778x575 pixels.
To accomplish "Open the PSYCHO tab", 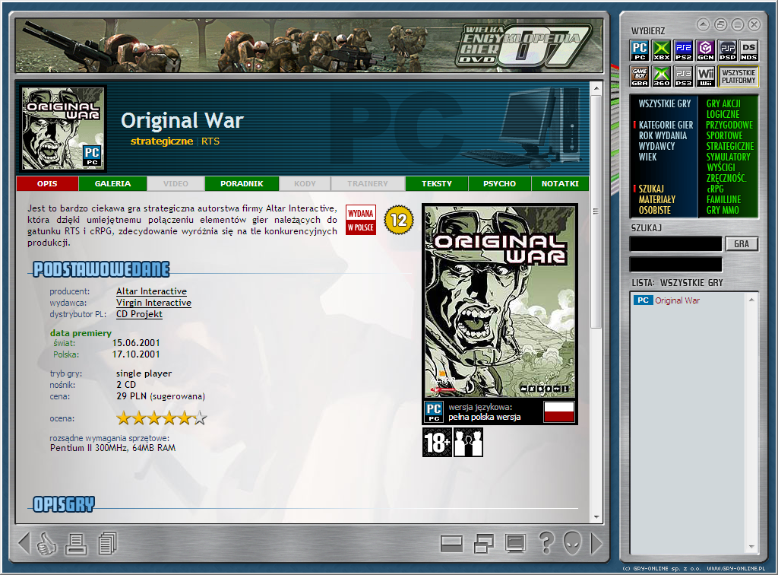I will tap(500, 184).
